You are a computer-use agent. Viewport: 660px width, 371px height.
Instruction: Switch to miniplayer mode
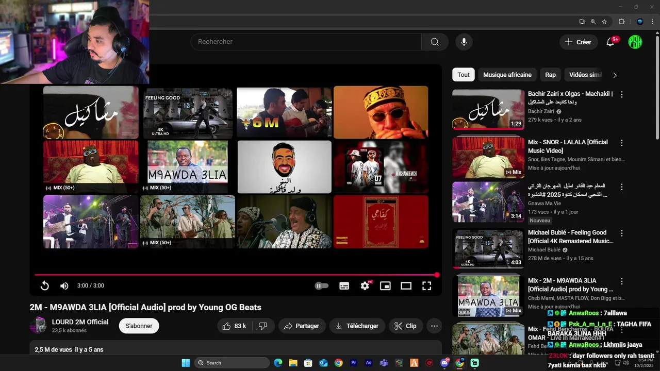click(x=385, y=285)
